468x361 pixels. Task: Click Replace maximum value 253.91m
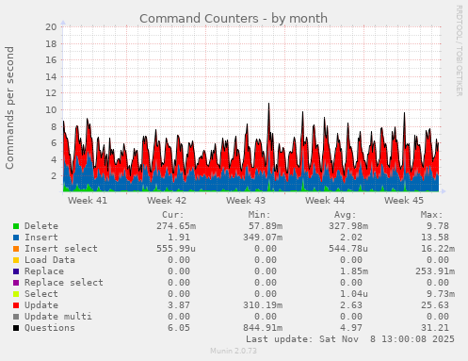point(435,271)
